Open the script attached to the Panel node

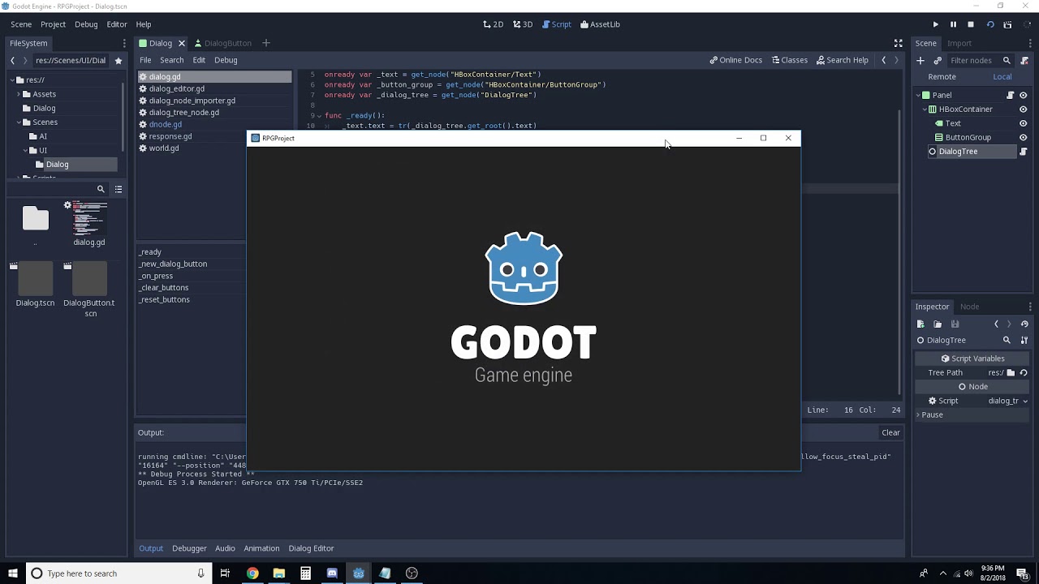[x=1011, y=95]
